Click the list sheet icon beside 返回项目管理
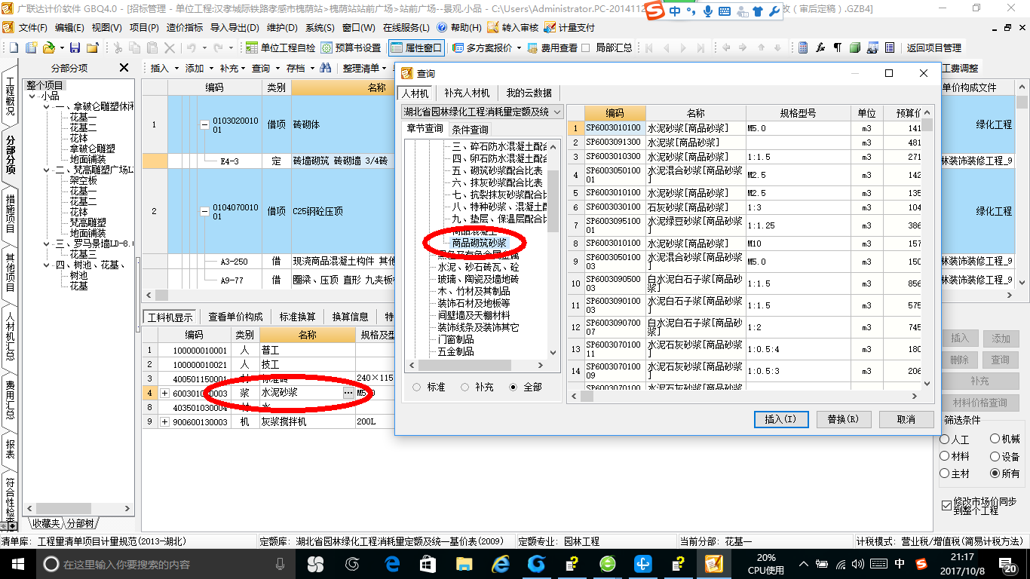1030x579 pixels. click(891, 47)
